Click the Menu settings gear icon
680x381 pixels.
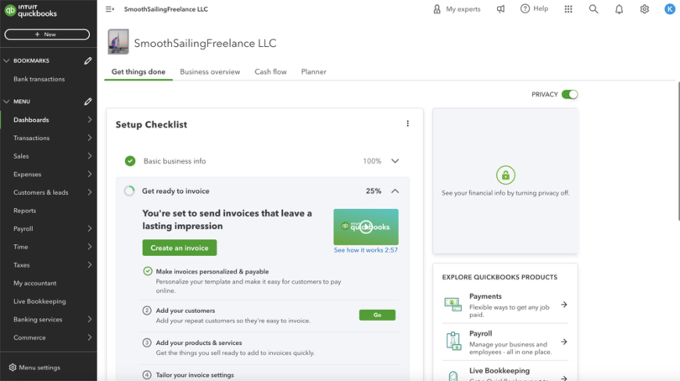(12, 368)
